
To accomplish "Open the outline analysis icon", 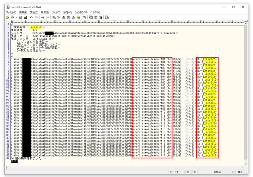I will (x=84, y=17).
